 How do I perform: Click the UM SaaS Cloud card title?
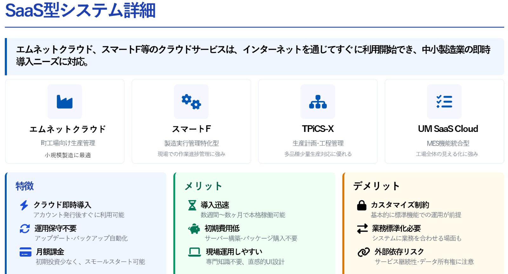[448, 129]
